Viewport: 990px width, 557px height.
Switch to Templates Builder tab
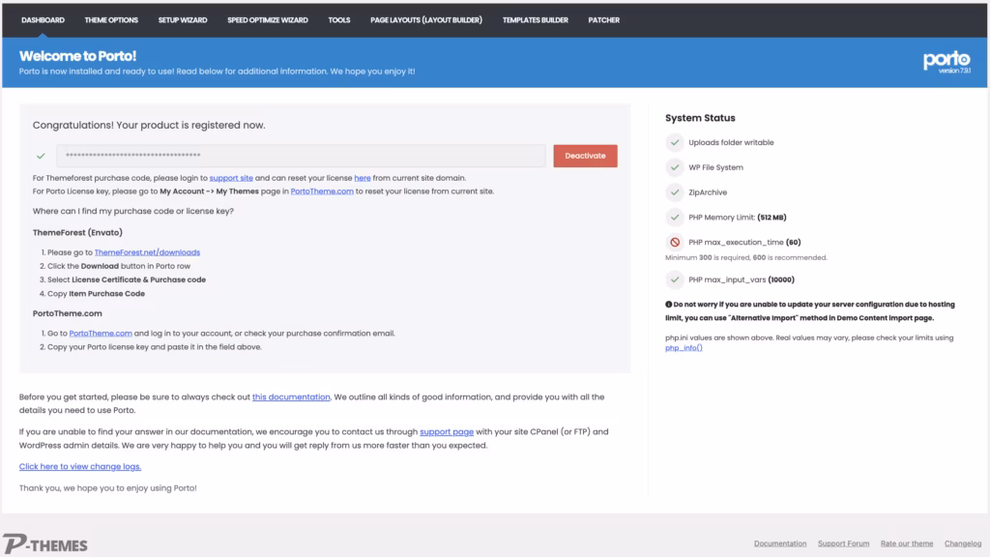(536, 20)
